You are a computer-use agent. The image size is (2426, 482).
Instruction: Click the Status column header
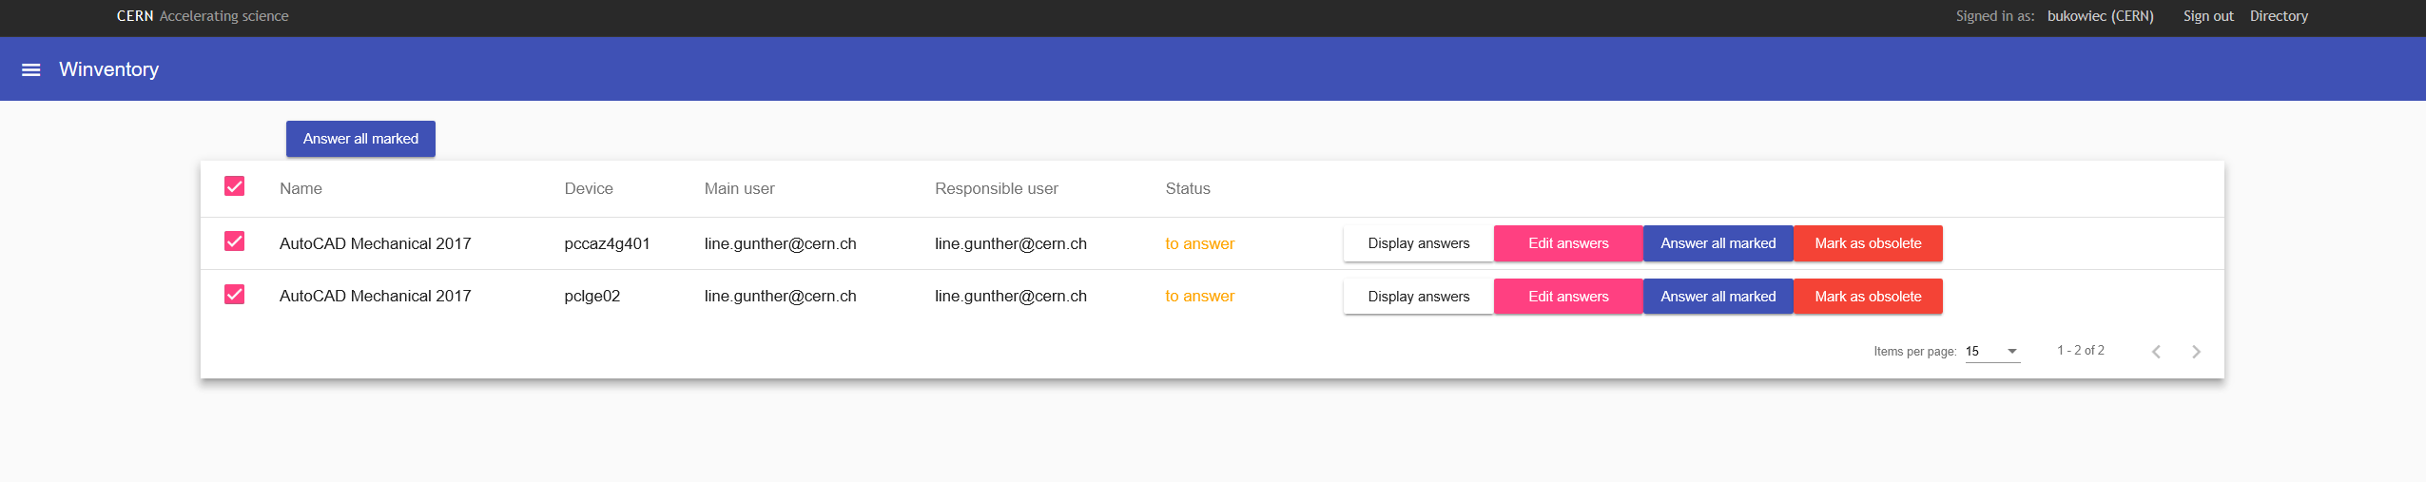tap(1187, 188)
